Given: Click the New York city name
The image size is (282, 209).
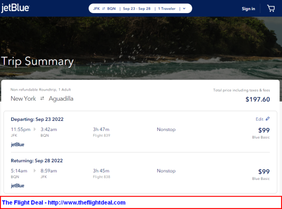Looking at the screenshot, I should click(x=24, y=99).
